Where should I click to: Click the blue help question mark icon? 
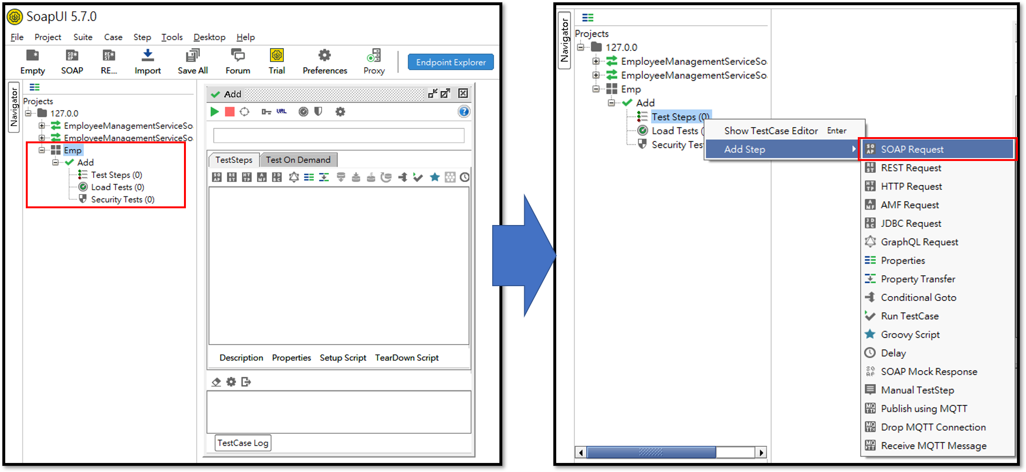[464, 112]
